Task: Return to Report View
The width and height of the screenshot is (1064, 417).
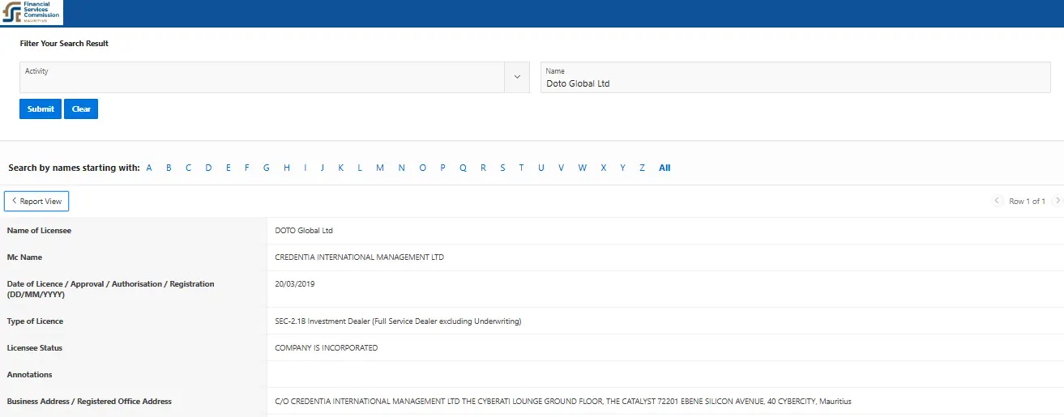Action: pyautogui.click(x=36, y=201)
